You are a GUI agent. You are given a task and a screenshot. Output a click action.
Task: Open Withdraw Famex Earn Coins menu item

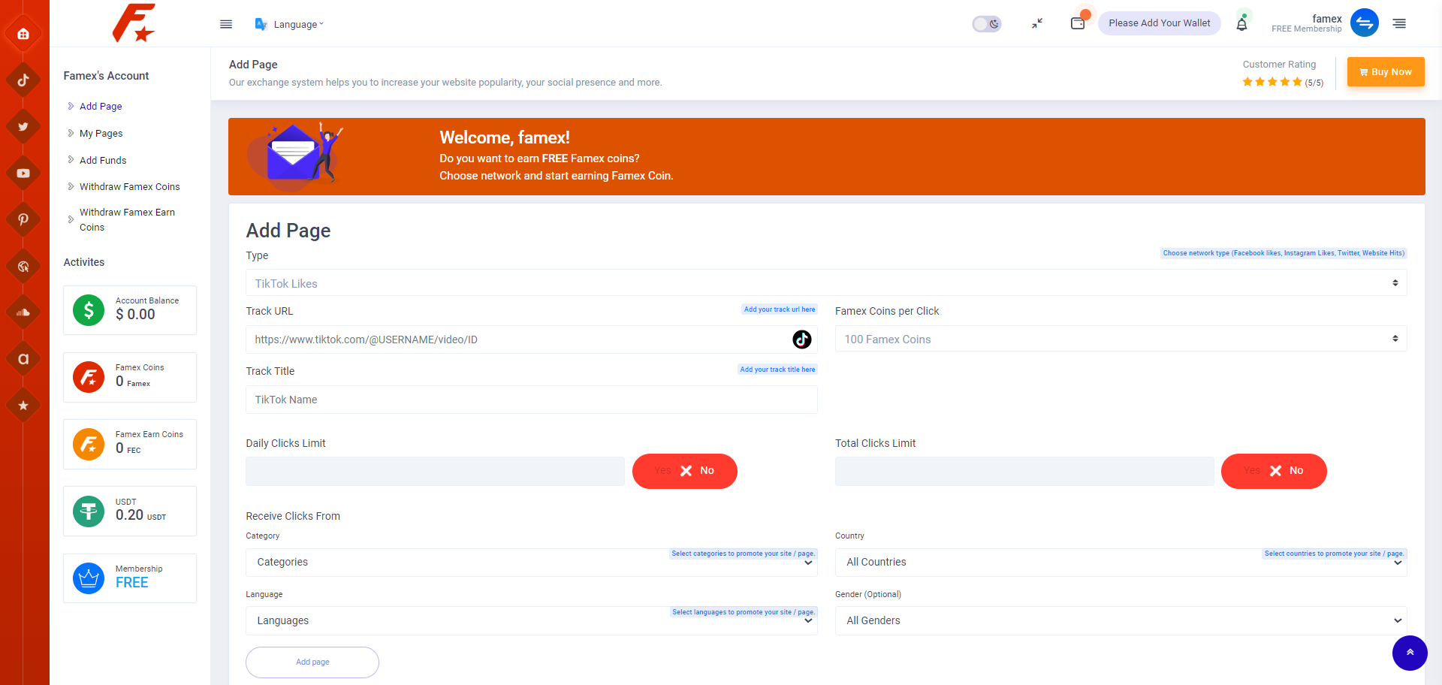(x=127, y=220)
